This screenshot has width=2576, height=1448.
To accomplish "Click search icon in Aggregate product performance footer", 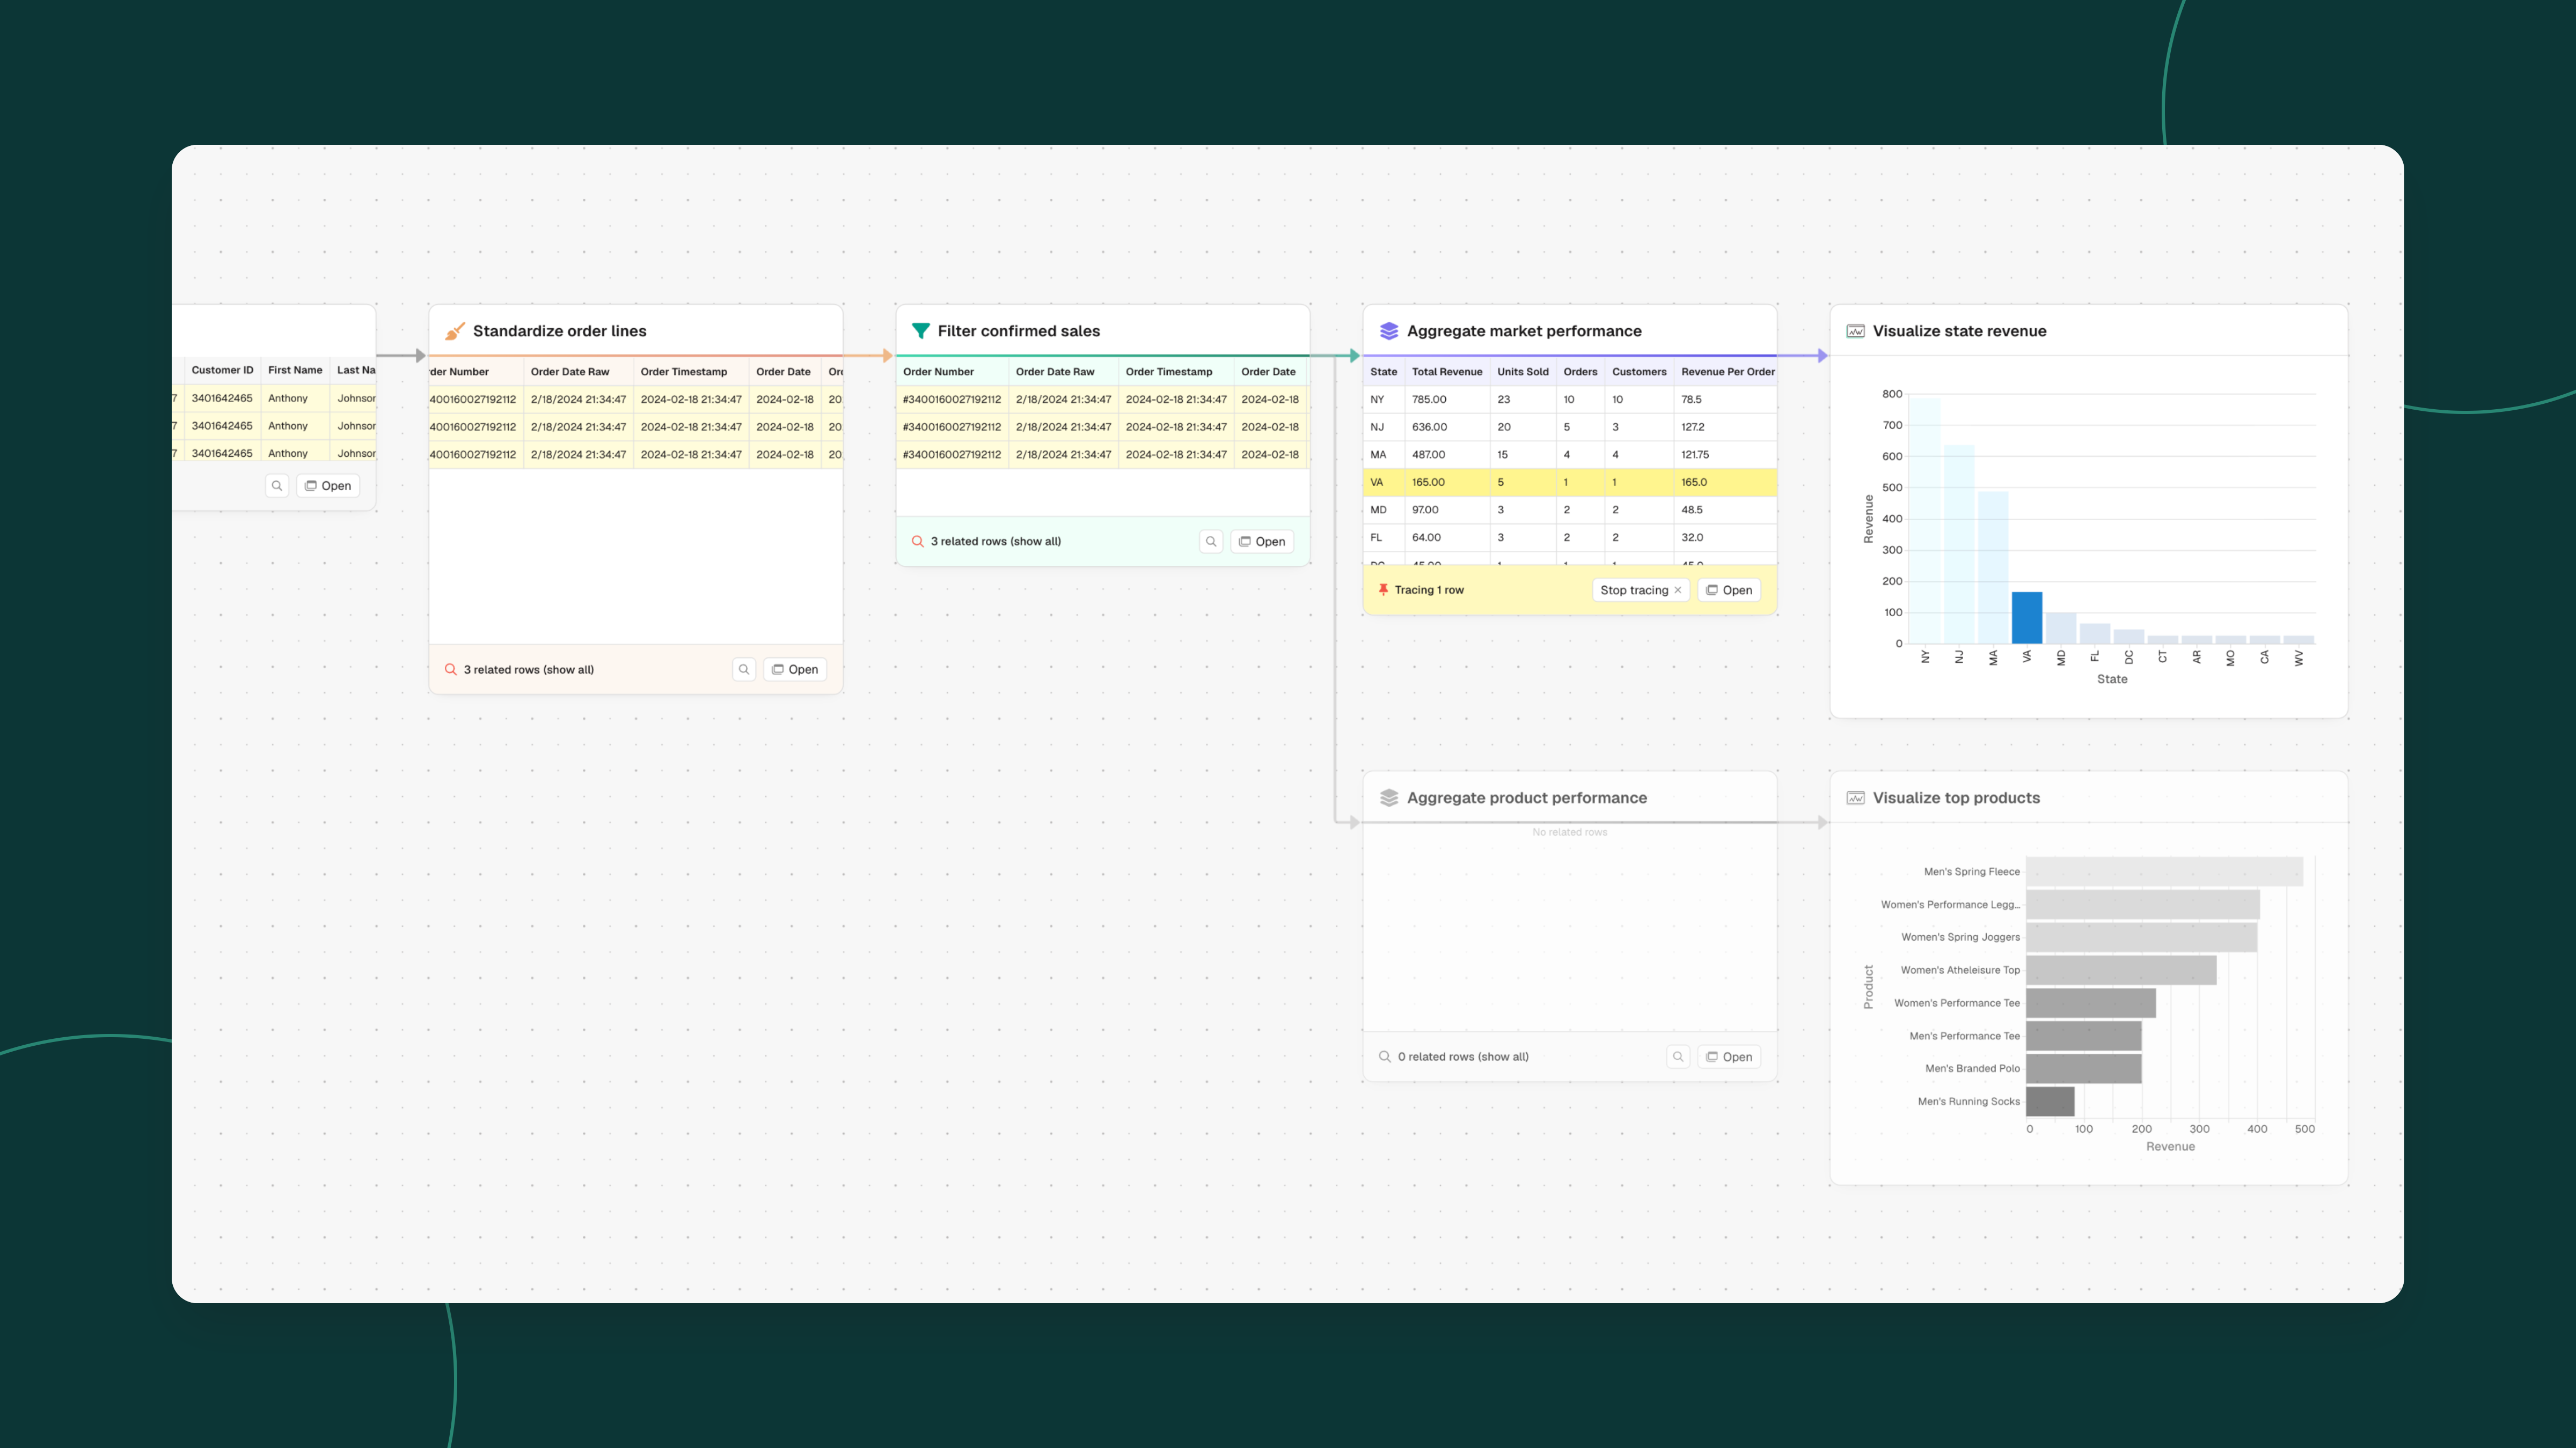I will pyautogui.click(x=1678, y=1057).
